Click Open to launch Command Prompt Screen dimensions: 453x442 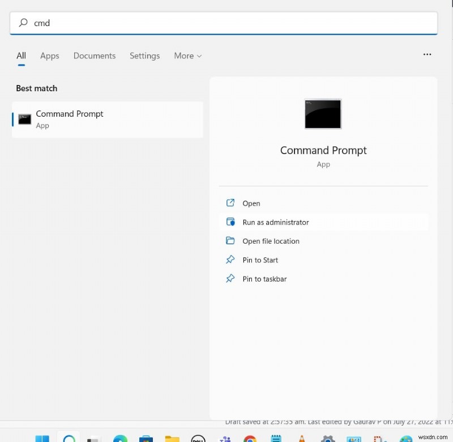tap(251, 203)
